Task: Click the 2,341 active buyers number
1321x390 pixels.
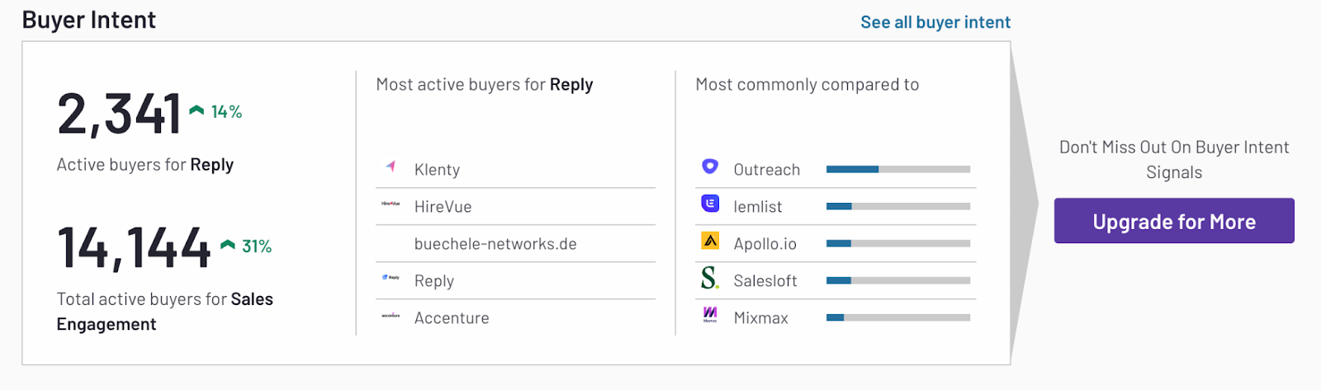Action: coord(119,114)
